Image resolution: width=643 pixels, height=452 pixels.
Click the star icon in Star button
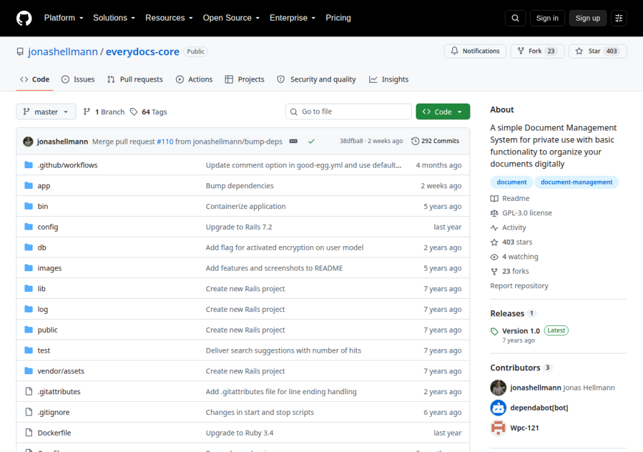point(579,51)
